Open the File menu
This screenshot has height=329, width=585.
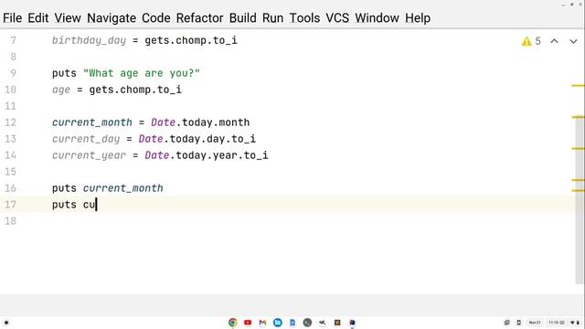click(x=12, y=18)
